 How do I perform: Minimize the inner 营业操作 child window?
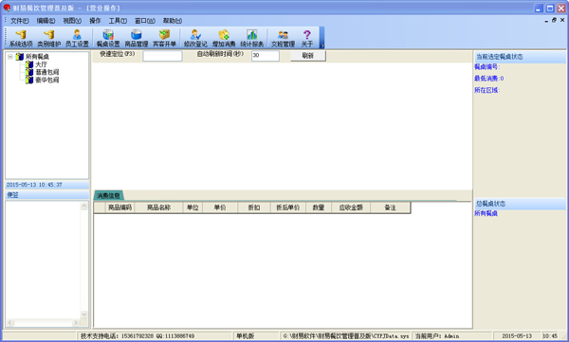click(x=546, y=21)
